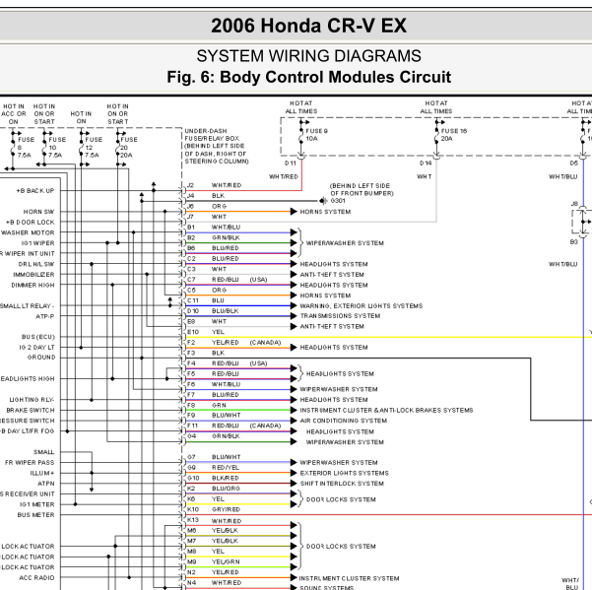This screenshot has width=592, height=590.
Task: Click the "AIR CONDITIONING SYSTEM" reference
Action: tap(343, 421)
